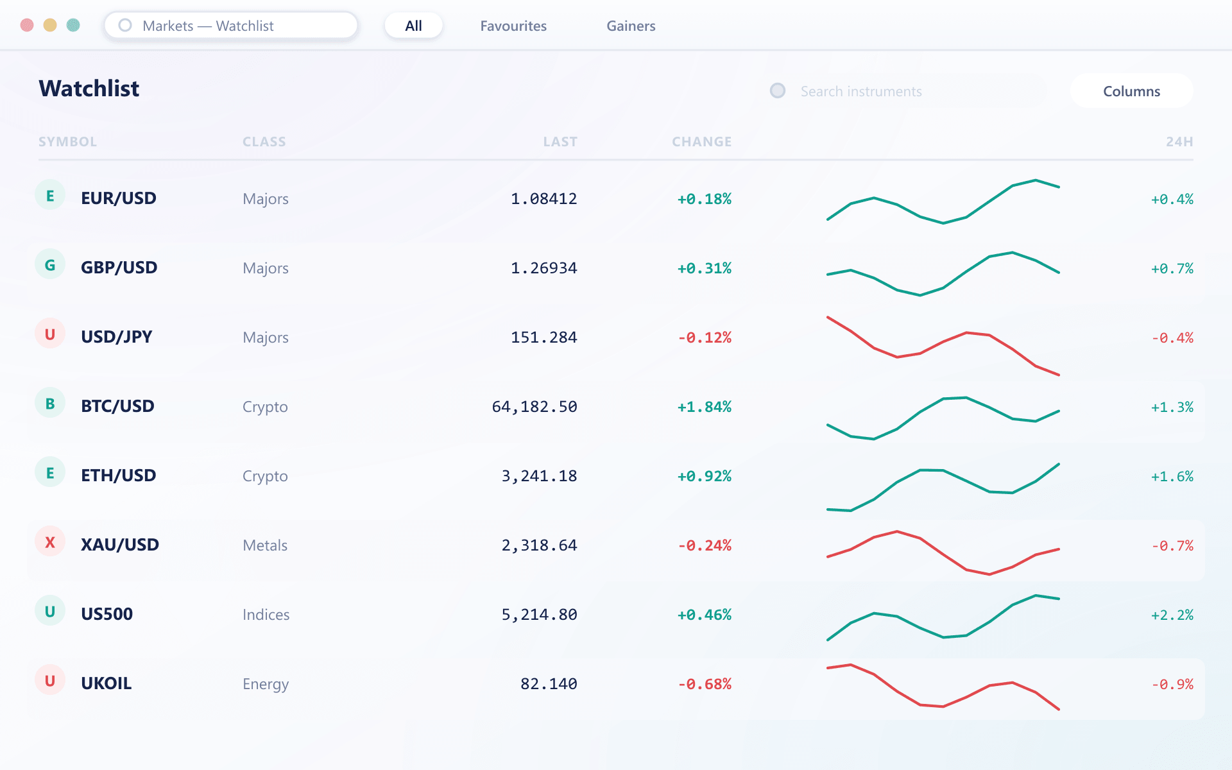1232x770 pixels.
Task: Click the change value +0.92%
Action: point(705,476)
